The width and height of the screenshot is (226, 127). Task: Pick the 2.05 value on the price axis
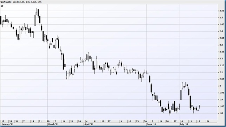click(x=221, y=79)
